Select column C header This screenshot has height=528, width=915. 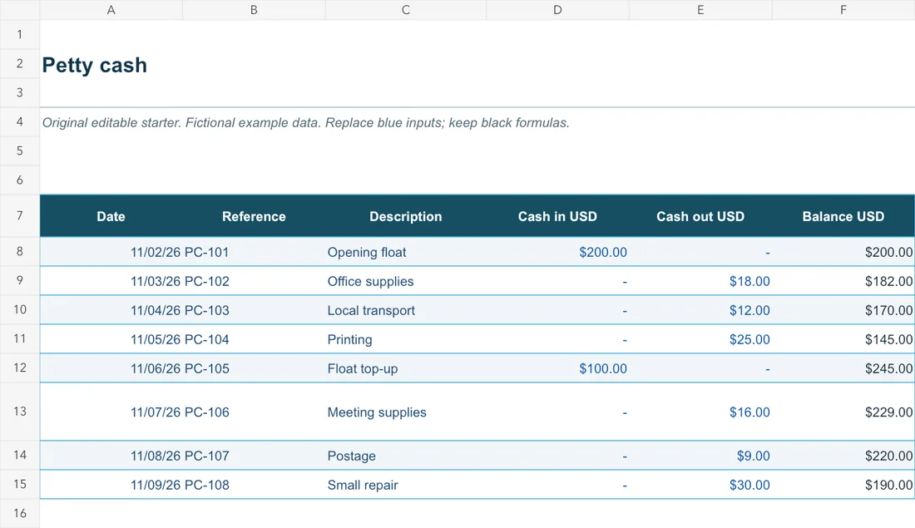click(x=406, y=10)
